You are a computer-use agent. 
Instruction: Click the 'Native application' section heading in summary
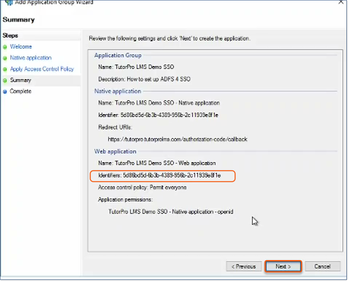[x=118, y=91]
